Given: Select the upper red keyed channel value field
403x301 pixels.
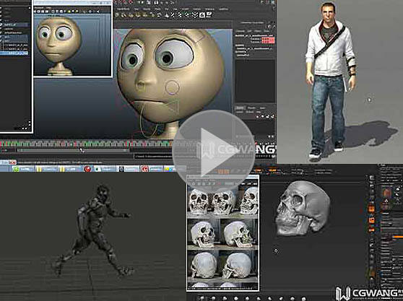Looking at the screenshot, I should coord(268,39).
